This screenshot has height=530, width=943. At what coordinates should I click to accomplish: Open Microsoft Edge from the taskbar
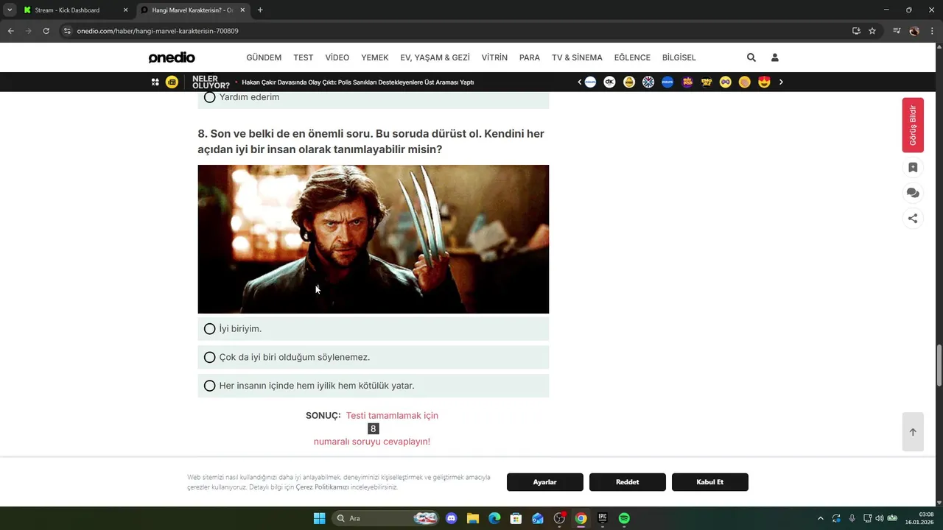494,518
